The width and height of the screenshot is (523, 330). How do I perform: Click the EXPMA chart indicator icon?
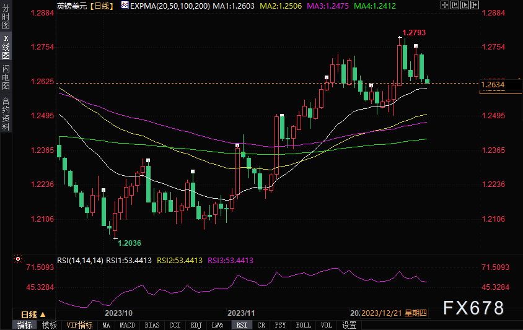125,6
